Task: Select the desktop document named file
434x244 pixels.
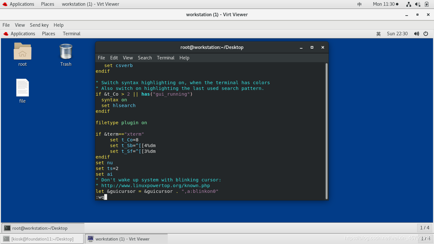Action: click(x=22, y=88)
